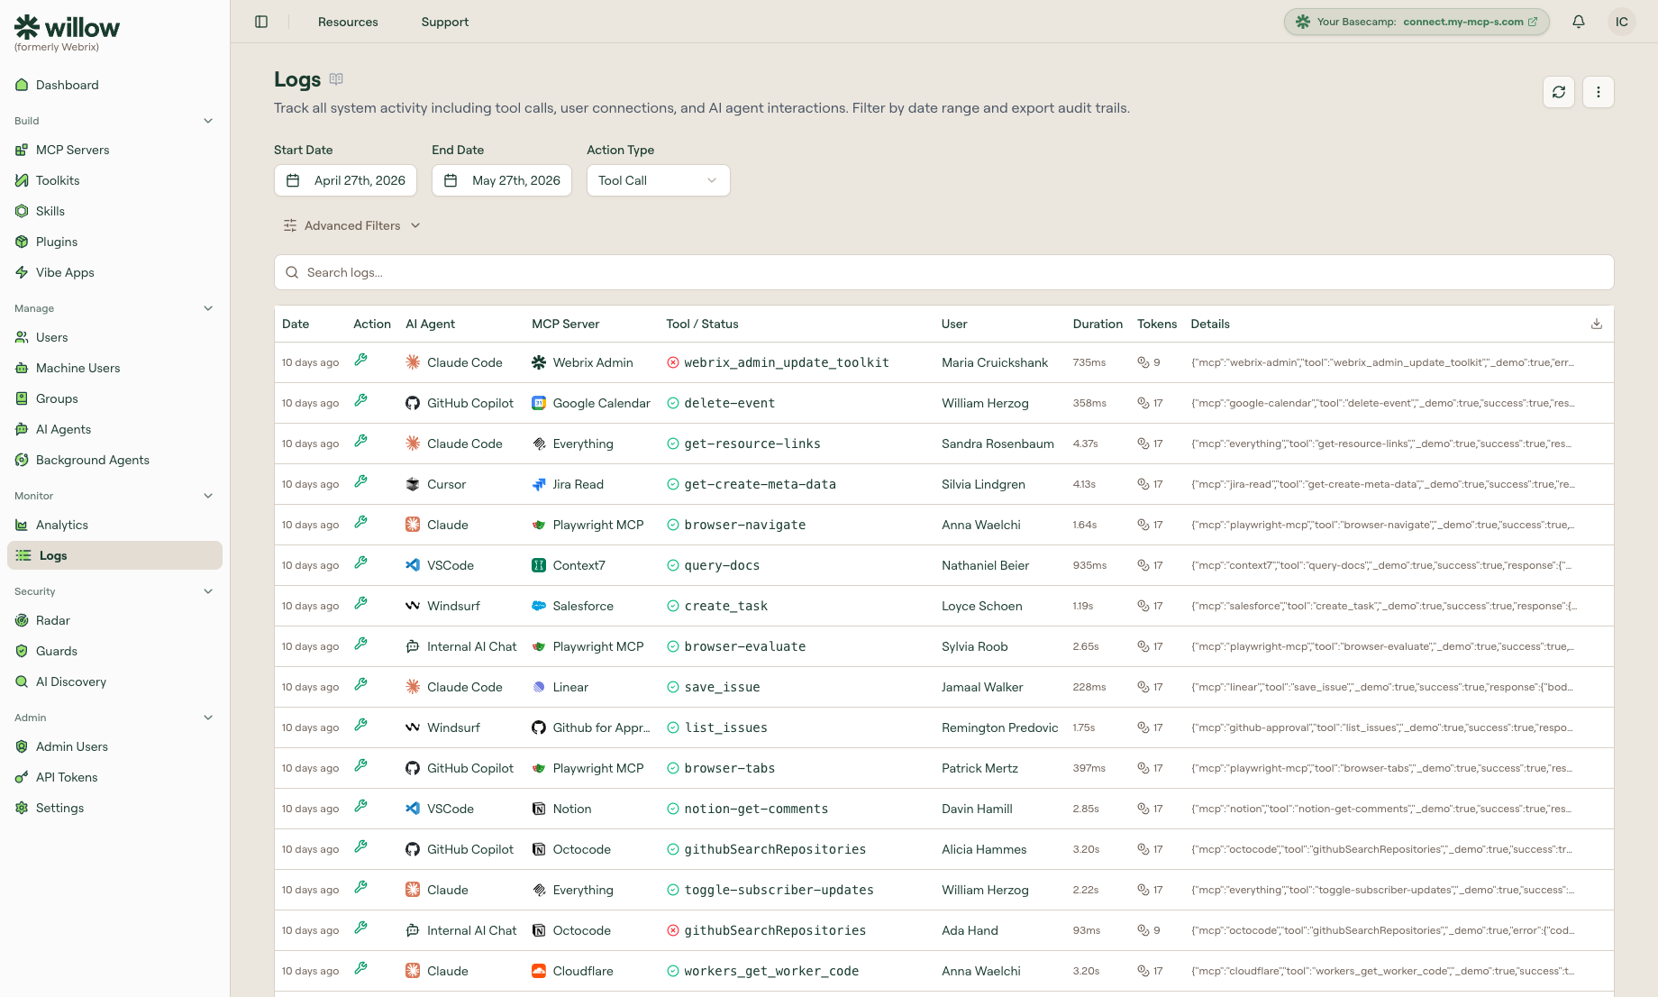1658x997 pixels.
Task: Click the success icon beside delete-event
Action: click(x=673, y=403)
